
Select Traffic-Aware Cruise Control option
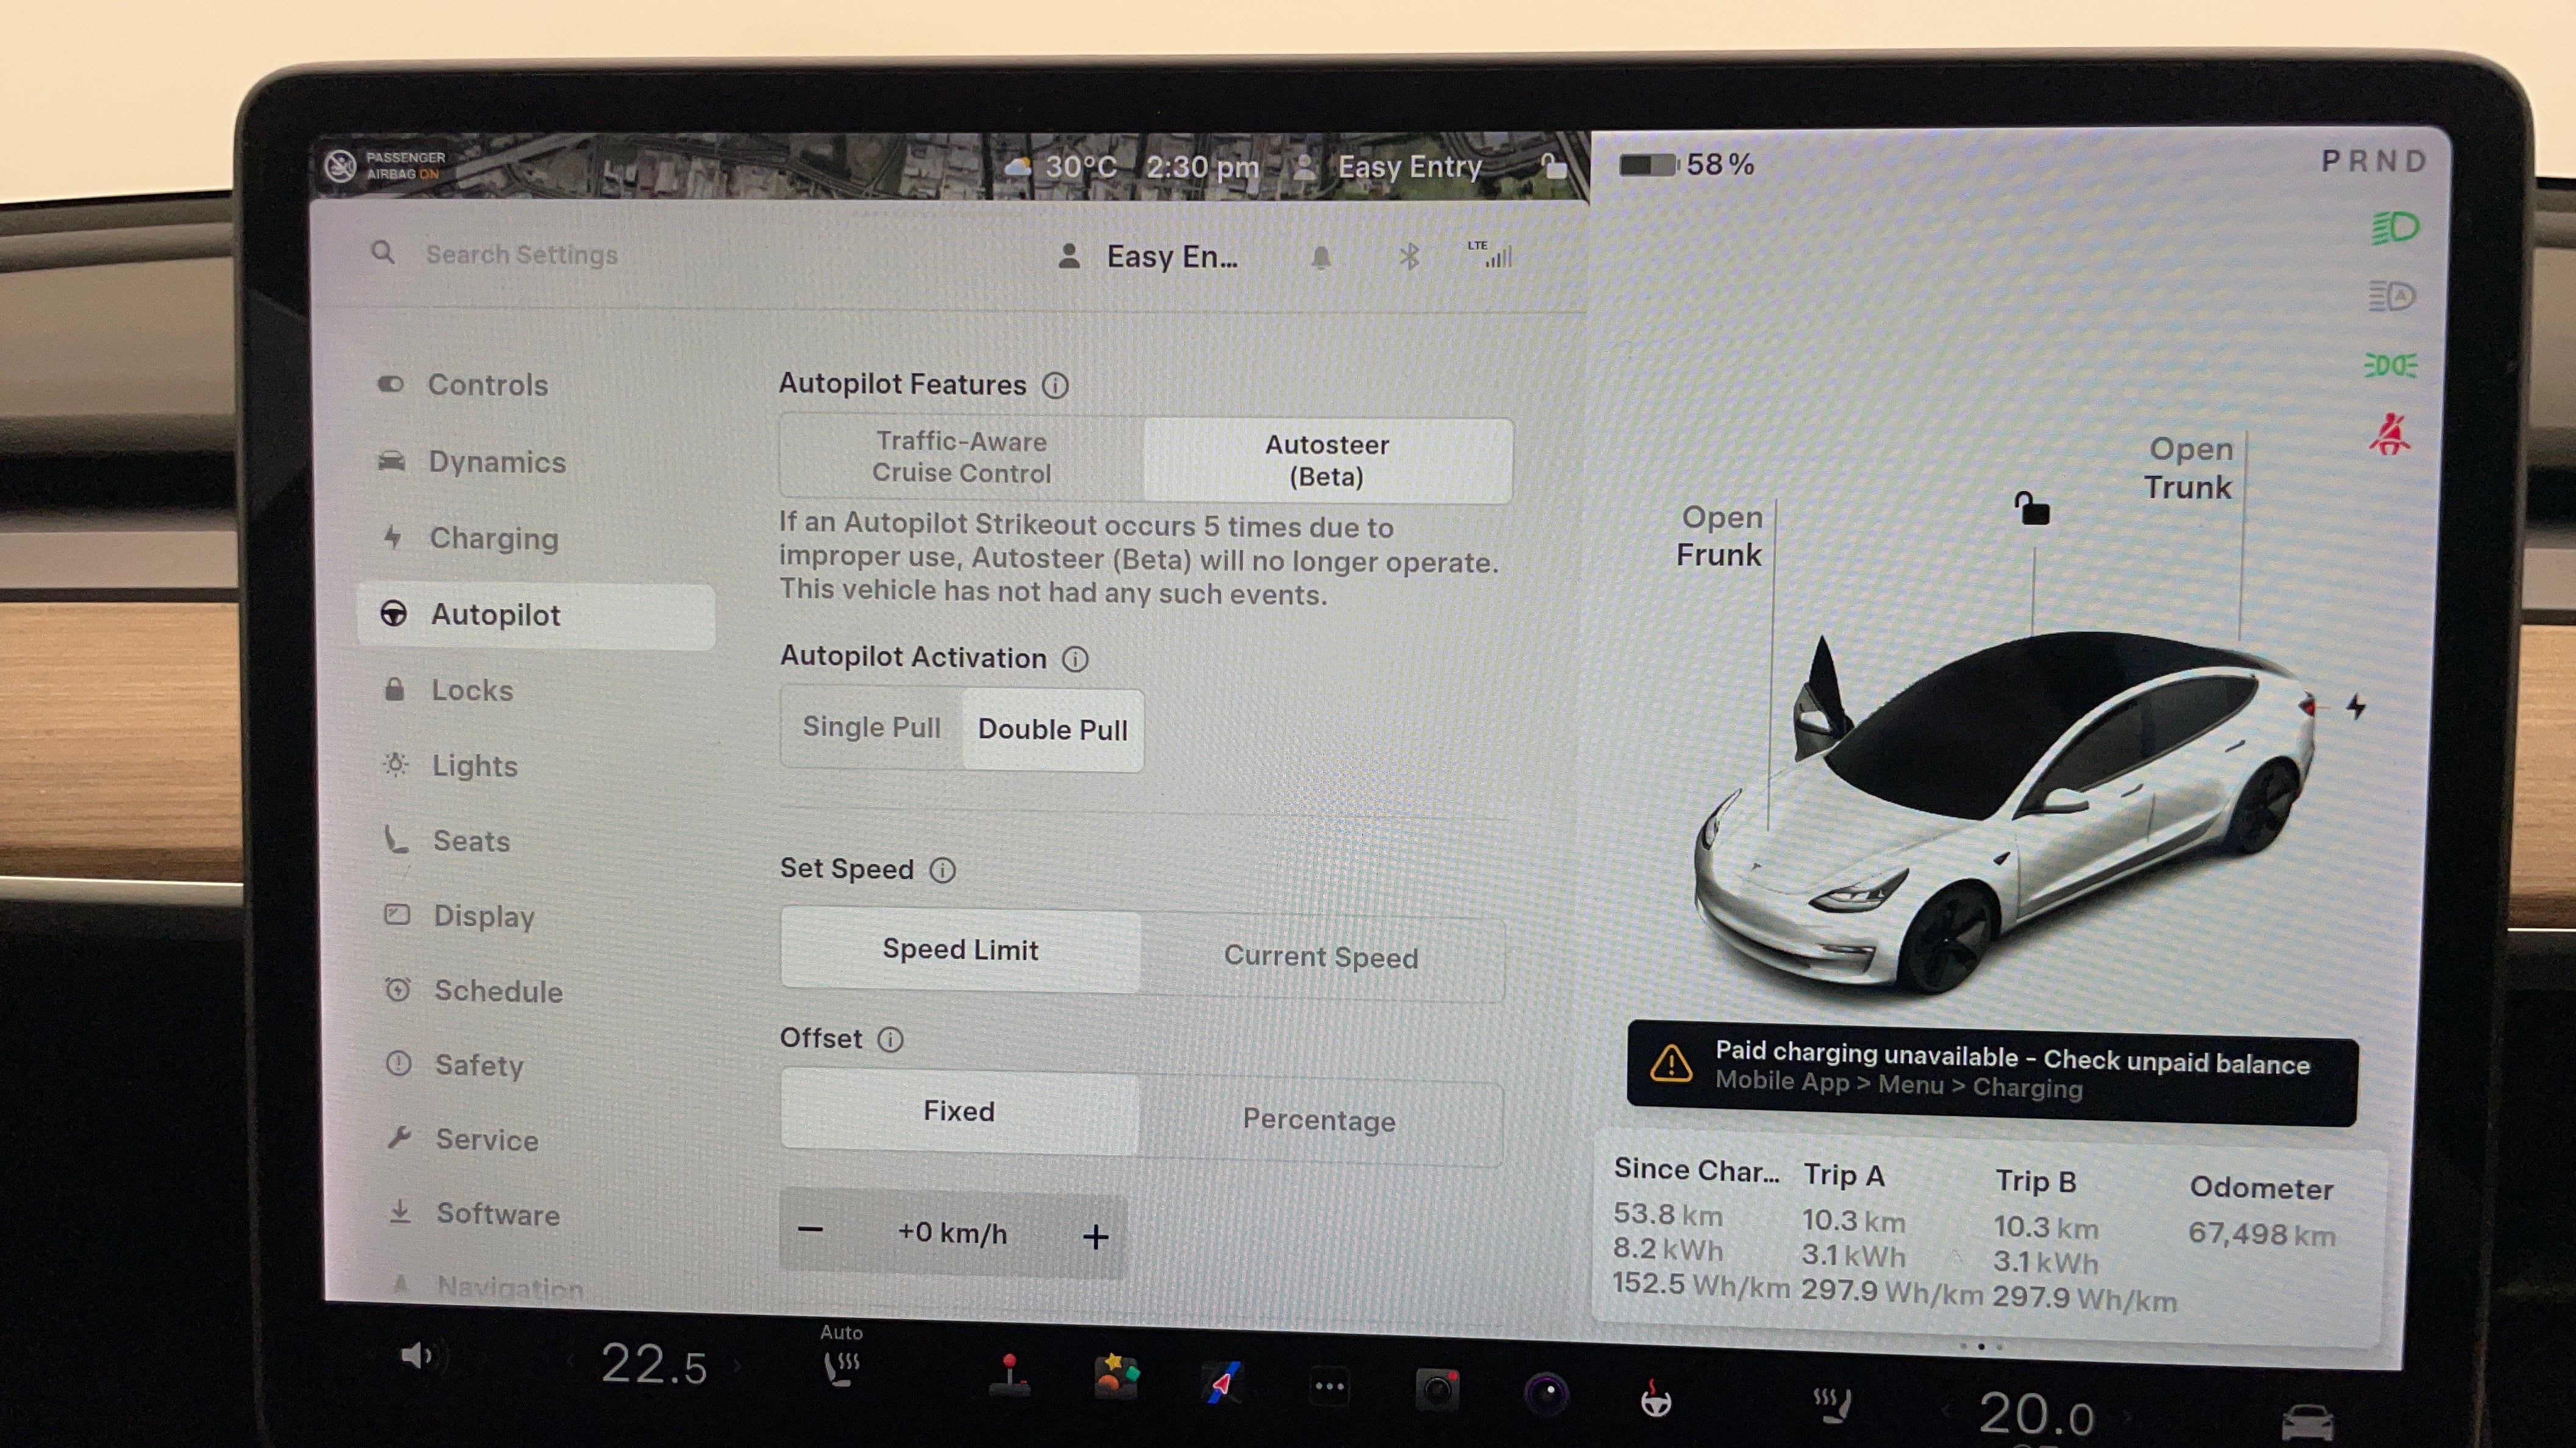point(961,458)
